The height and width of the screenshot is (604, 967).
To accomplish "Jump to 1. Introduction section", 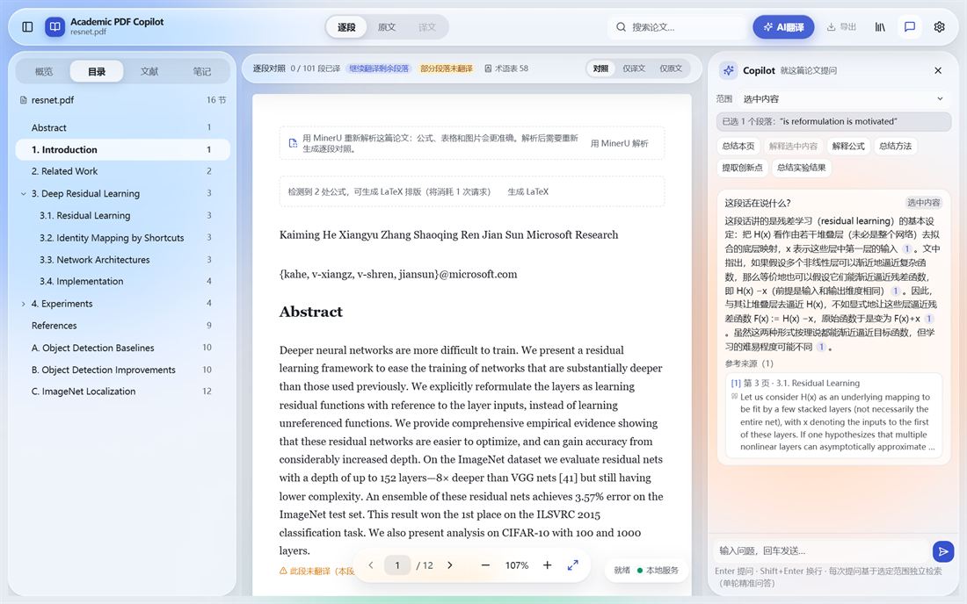I will (123, 149).
